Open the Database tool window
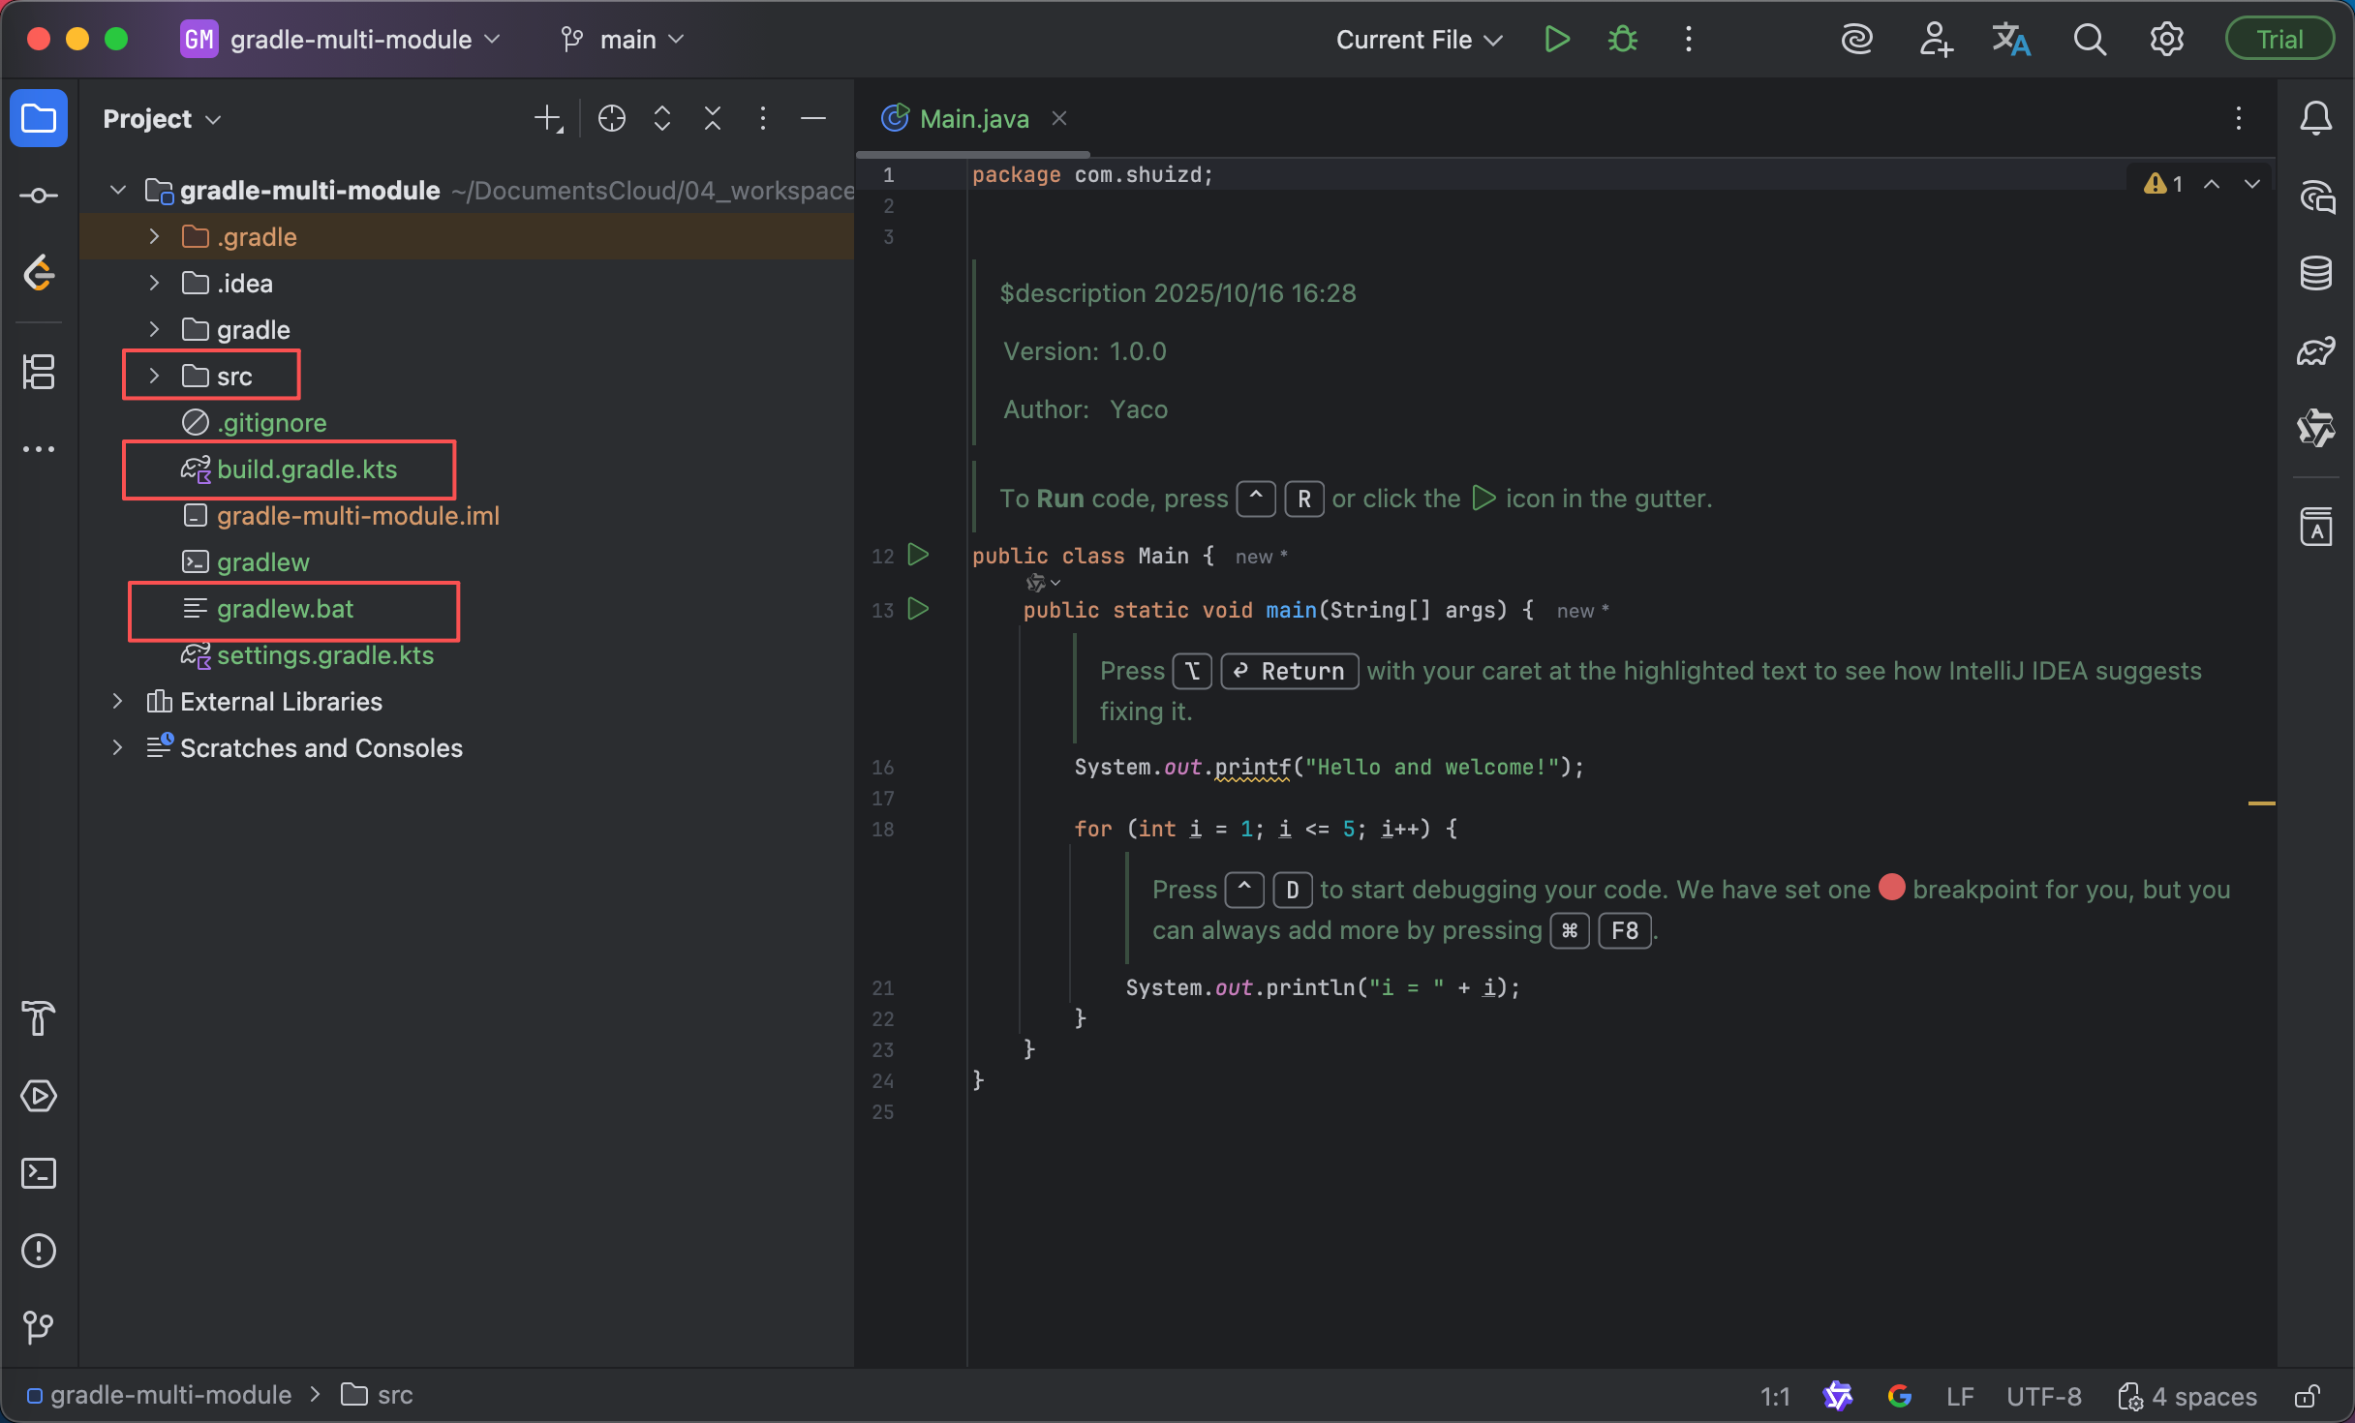 (x=2315, y=273)
